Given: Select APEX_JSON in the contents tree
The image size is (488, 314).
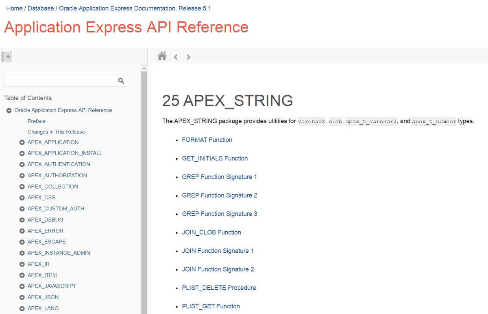Looking at the screenshot, I should [44, 297].
